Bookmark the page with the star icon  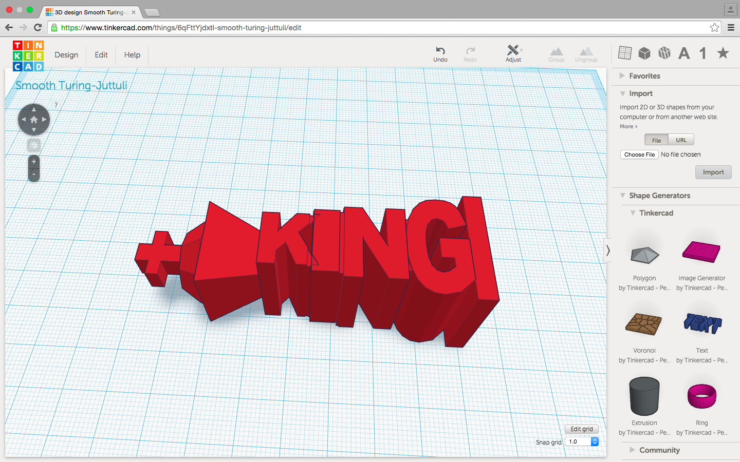[714, 28]
